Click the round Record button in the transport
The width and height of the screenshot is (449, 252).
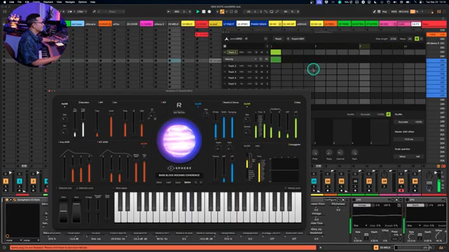pyautogui.click(x=209, y=12)
